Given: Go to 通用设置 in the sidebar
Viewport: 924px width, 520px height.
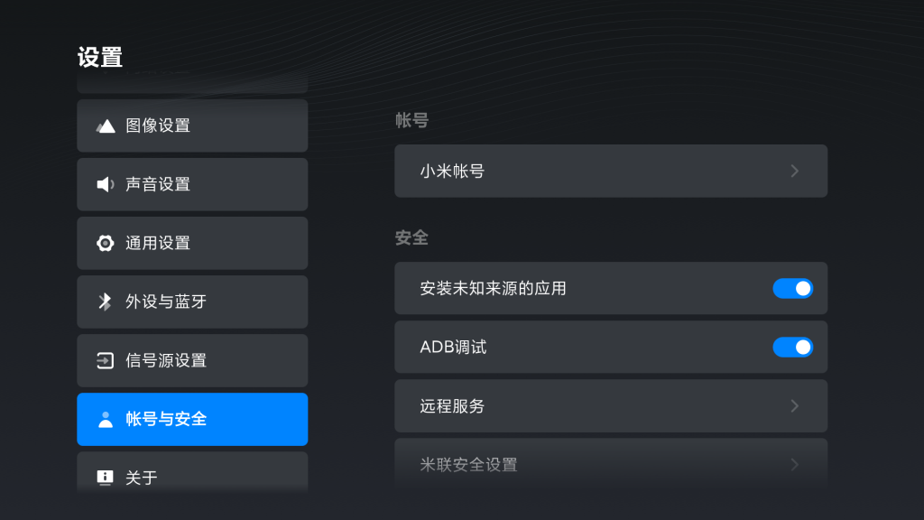Looking at the screenshot, I should point(192,243).
